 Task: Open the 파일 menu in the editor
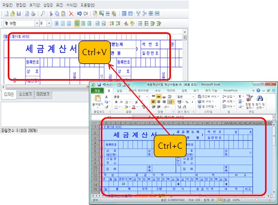pos(7,5)
